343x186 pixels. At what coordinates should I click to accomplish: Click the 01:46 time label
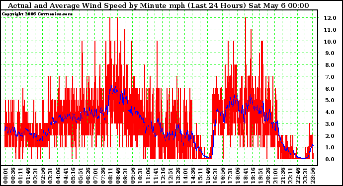(x=28, y=176)
